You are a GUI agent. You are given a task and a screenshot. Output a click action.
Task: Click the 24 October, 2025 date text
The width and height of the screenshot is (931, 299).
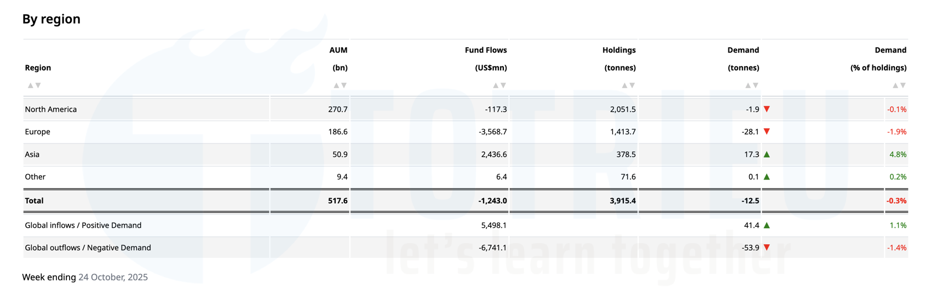click(x=113, y=277)
